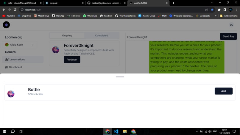This screenshot has height=135, width=240.
Task: Open the Snapdrop bookmark
Action: 24,16
